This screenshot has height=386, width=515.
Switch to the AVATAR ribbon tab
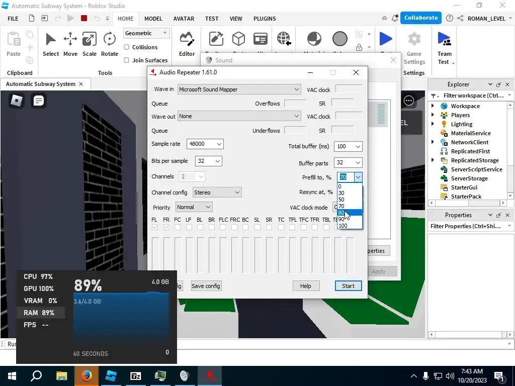184,19
